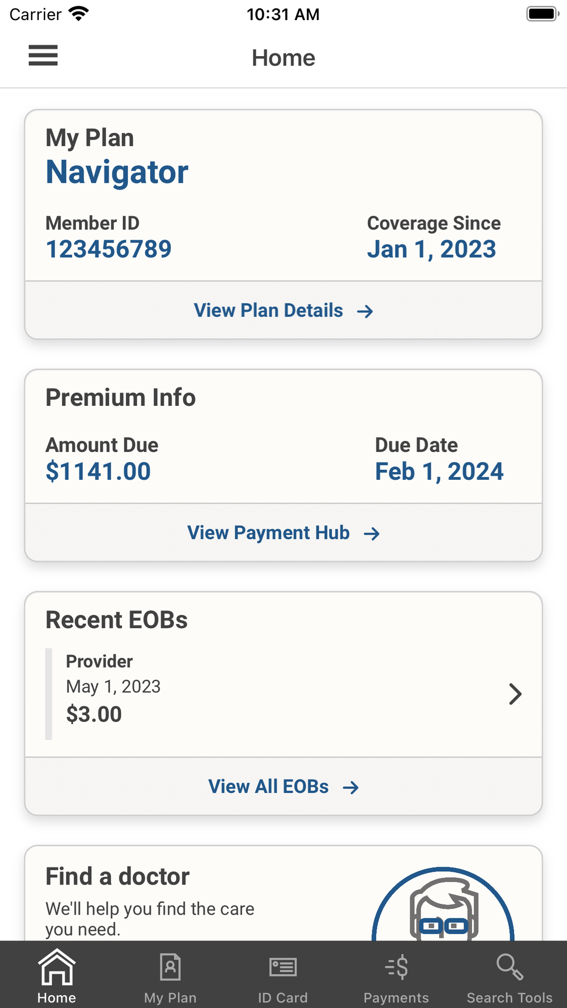567x1008 pixels.
Task: Open Search Tools magnifier icon
Action: 509,967
